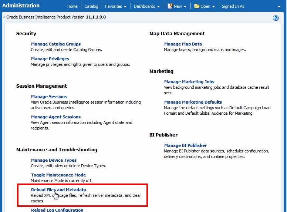Open Reload Log Configuration link
The image size is (287, 212).
pyautogui.click(x=57, y=210)
